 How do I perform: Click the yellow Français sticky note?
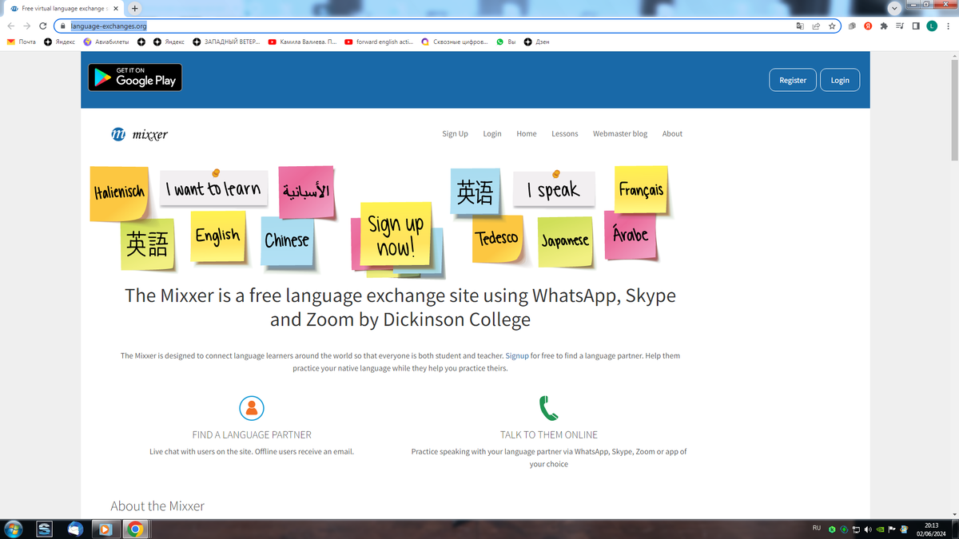(641, 190)
